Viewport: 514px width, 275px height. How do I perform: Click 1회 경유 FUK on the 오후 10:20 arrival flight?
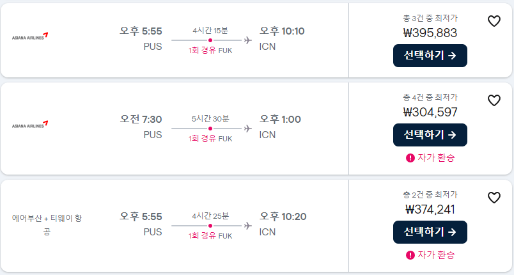pos(210,235)
